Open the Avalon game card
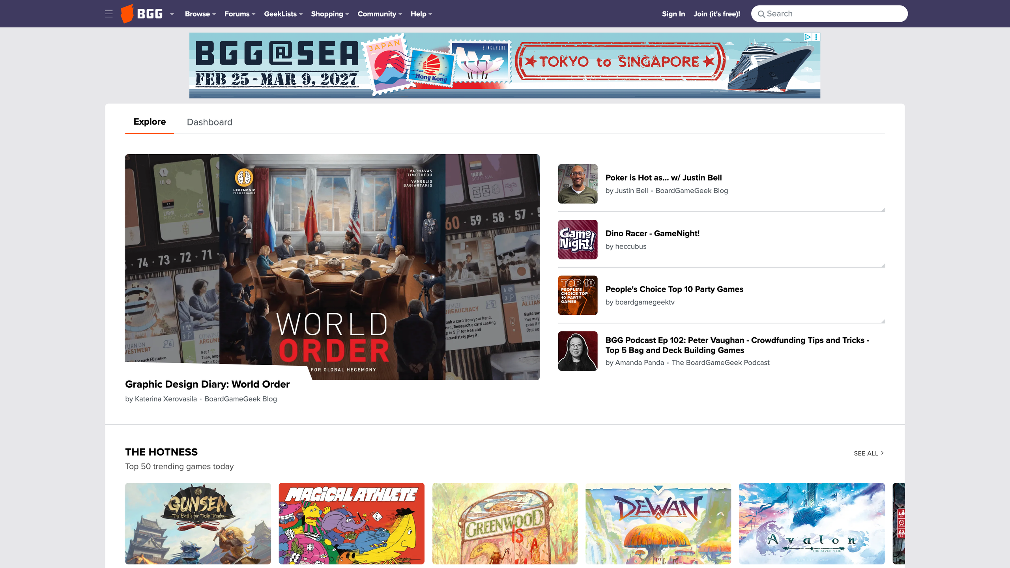This screenshot has width=1010, height=568. (x=812, y=523)
